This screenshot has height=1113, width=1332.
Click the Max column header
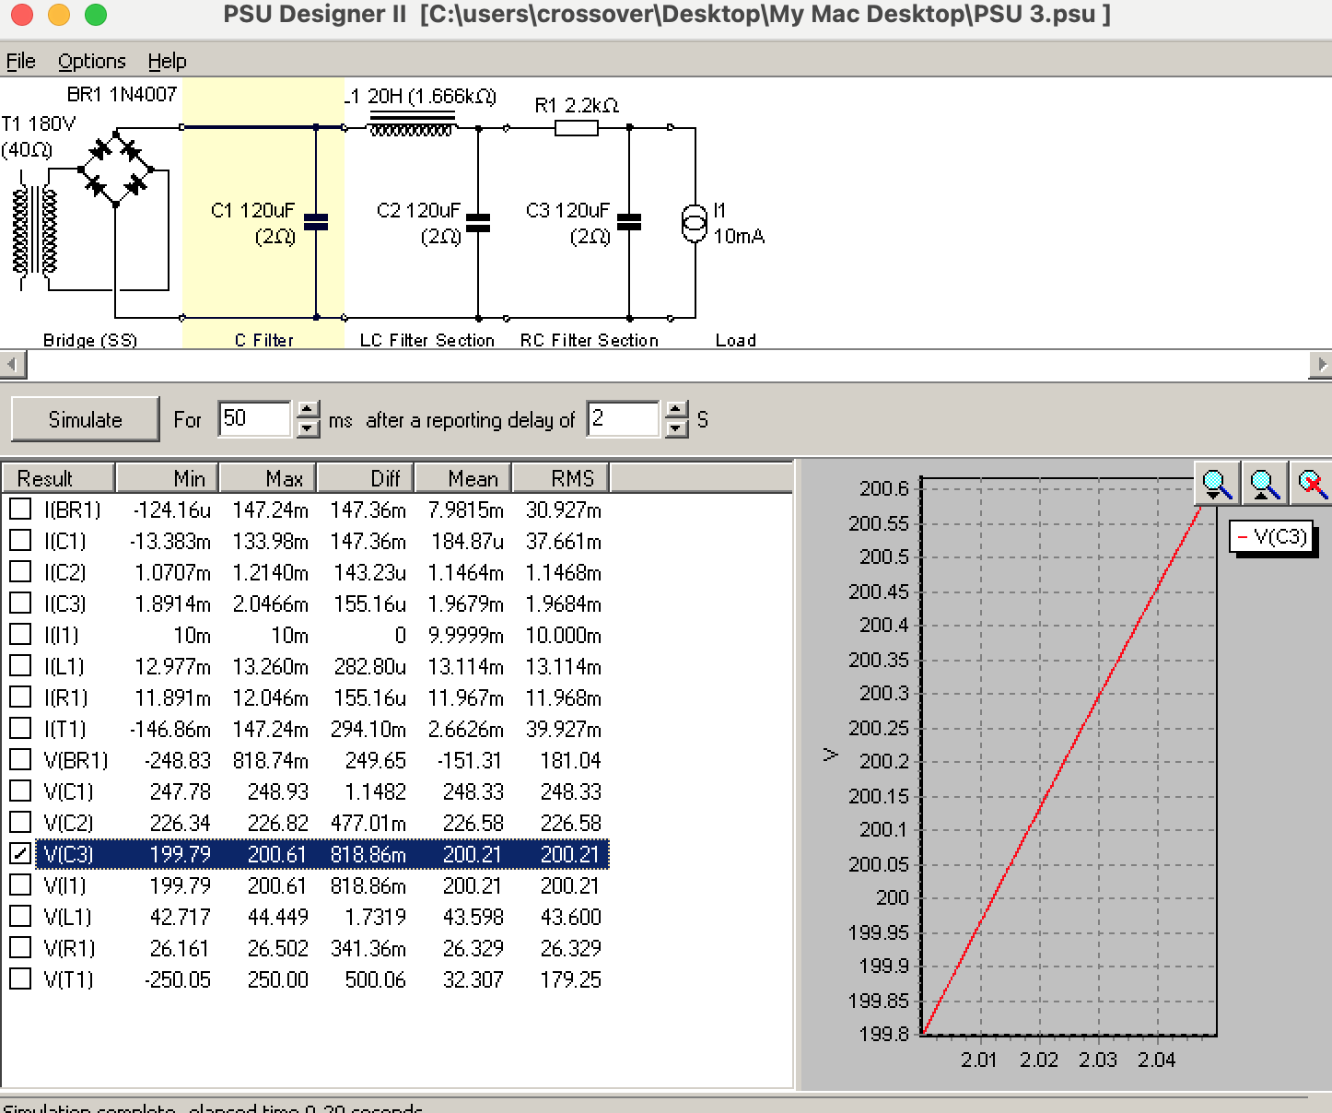tap(268, 478)
